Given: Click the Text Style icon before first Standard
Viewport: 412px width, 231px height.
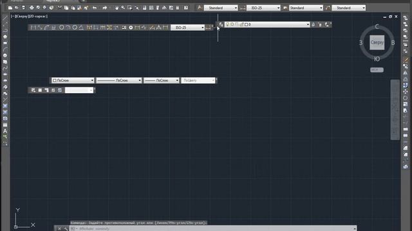Looking at the screenshot, I should pyautogui.click(x=200, y=8).
